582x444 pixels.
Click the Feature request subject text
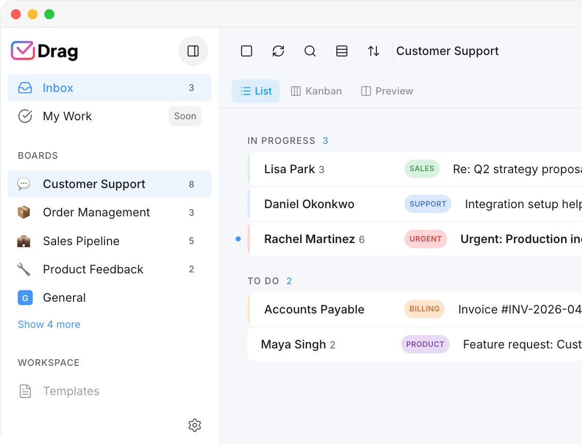point(522,344)
